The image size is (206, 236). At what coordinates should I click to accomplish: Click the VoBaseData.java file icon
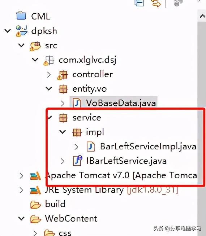coord(77,103)
